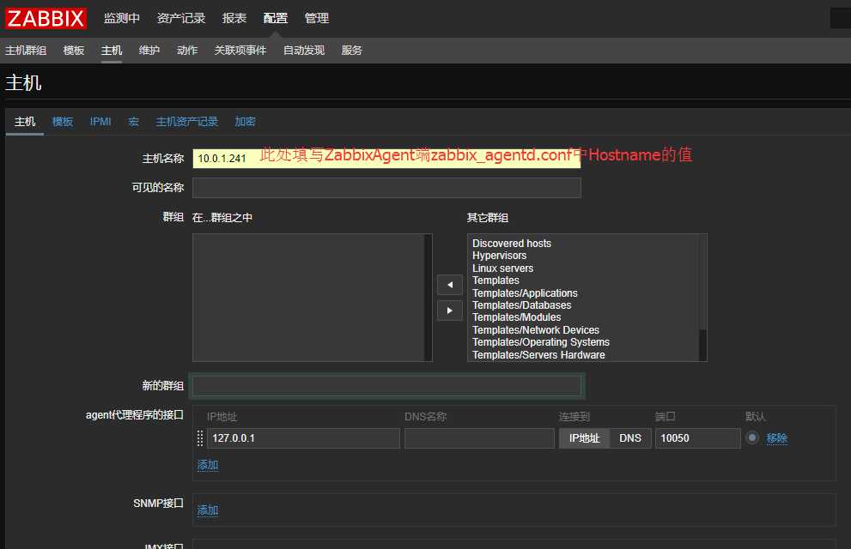
Task: Switch to the 宏 tab
Action: pos(133,122)
